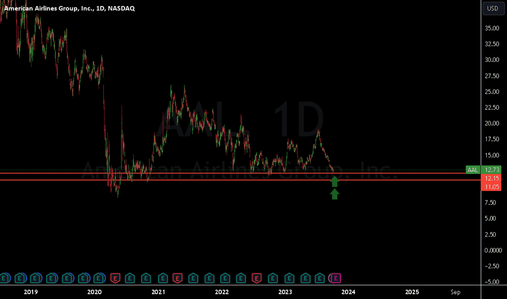
Task: Click the Sep time axis label
Action: pyautogui.click(x=455, y=292)
